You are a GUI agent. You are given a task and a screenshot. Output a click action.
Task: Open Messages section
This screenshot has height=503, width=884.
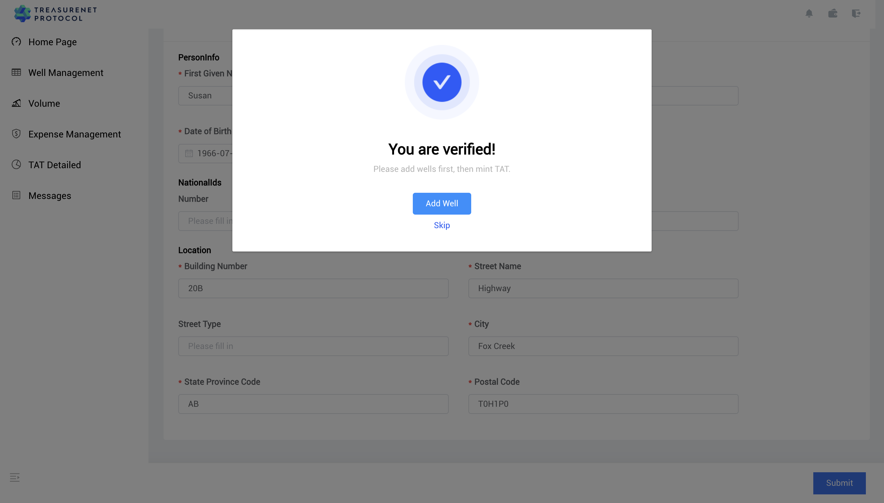[50, 196]
